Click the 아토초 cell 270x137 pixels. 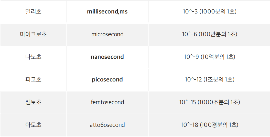(x=34, y=125)
